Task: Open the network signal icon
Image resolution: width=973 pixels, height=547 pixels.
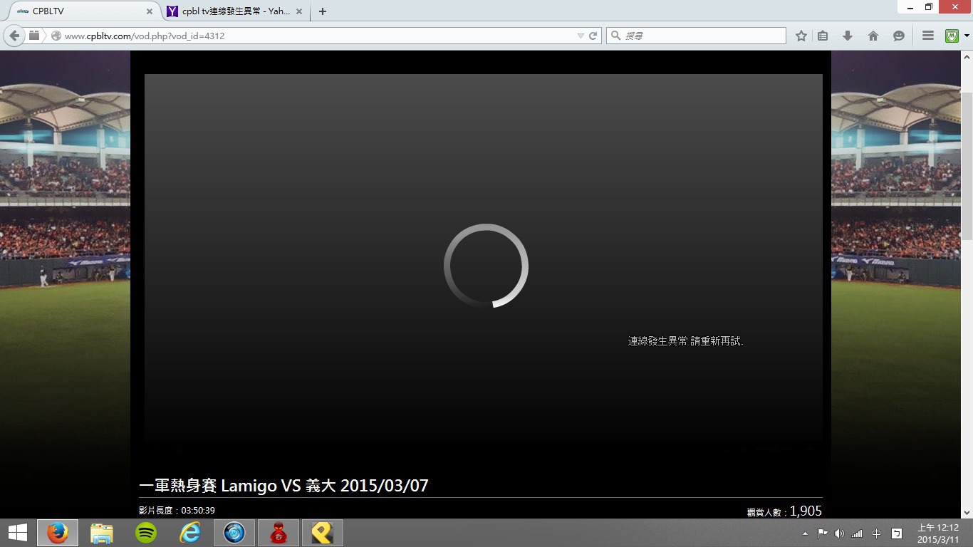Action: tap(857, 533)
